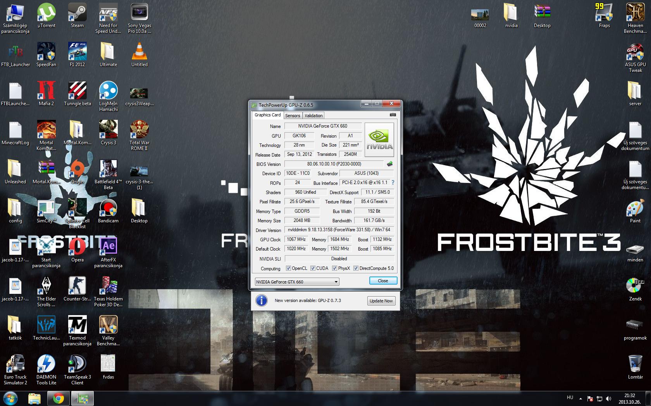Open Chrome from the taskbar
Screen dimensions: 651x406
point(59,398)
